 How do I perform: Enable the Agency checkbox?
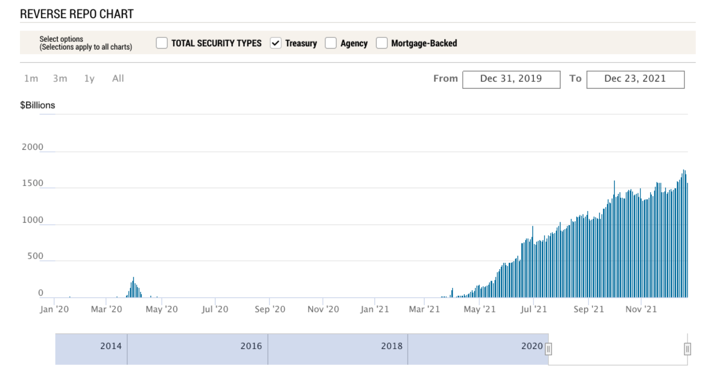coord(331,43)
